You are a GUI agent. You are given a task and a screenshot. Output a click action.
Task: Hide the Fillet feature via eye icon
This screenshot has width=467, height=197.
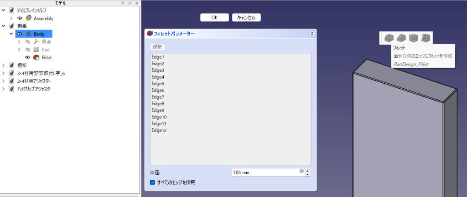27,57
